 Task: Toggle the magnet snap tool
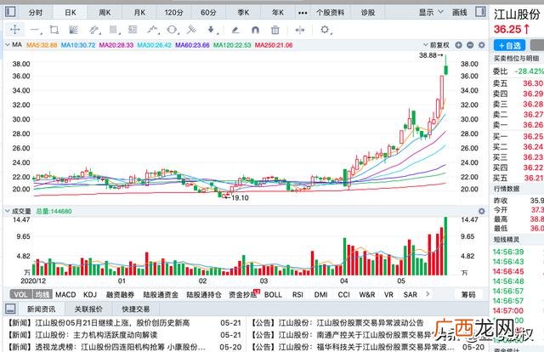[x=255, y=31]
